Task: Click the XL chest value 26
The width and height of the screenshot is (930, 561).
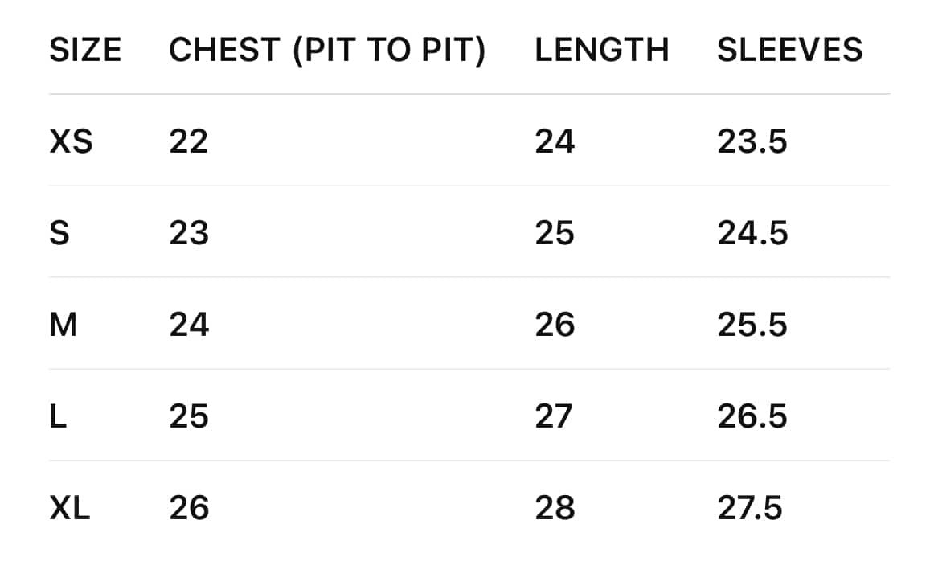Action: click(189, 509)
